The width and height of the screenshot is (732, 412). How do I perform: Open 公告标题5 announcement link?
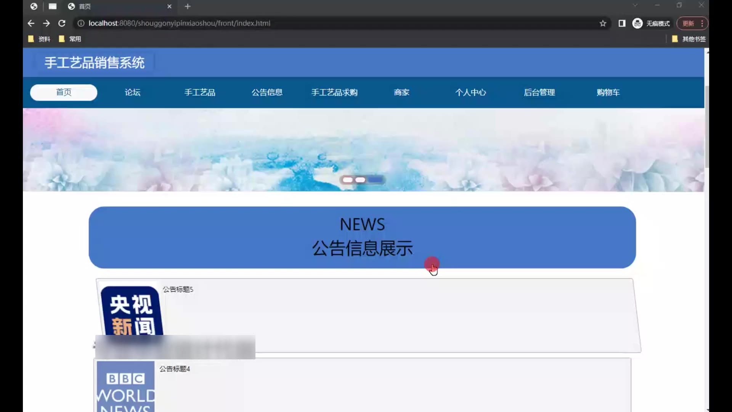click(178, 289)
